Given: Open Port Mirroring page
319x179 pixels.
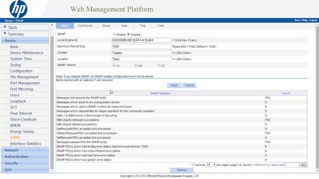Looking at the screenshot, I should coord(21,89).
